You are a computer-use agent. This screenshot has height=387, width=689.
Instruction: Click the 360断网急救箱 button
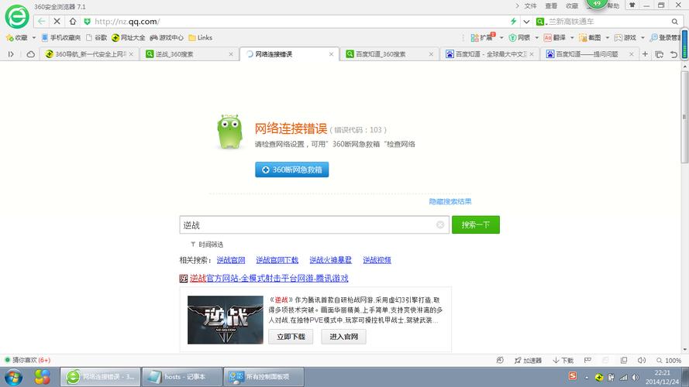[x=291, y=170]
